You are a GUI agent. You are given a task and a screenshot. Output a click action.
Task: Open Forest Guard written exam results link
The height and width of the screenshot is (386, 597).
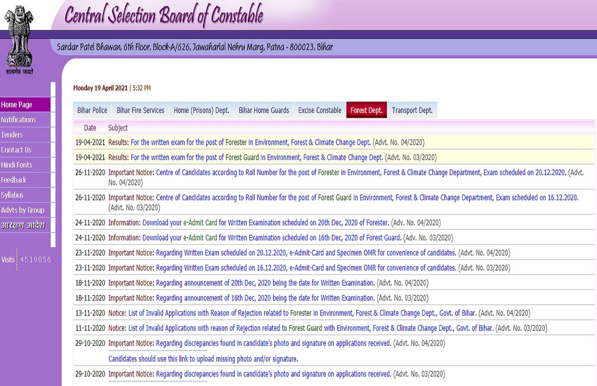[x=256, y=158]
